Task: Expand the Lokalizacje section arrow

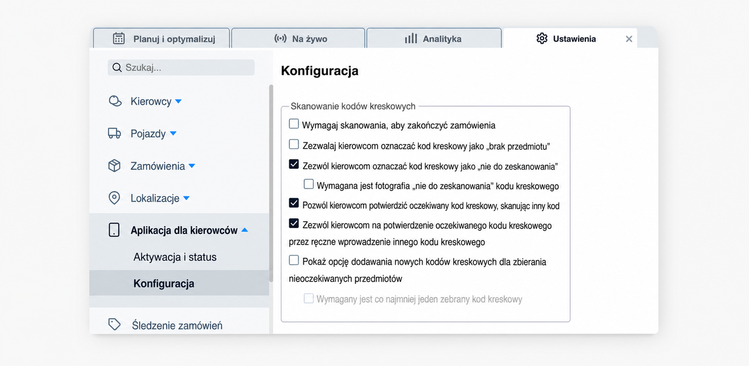Action: pyautogui.click(x=186, y=198)
